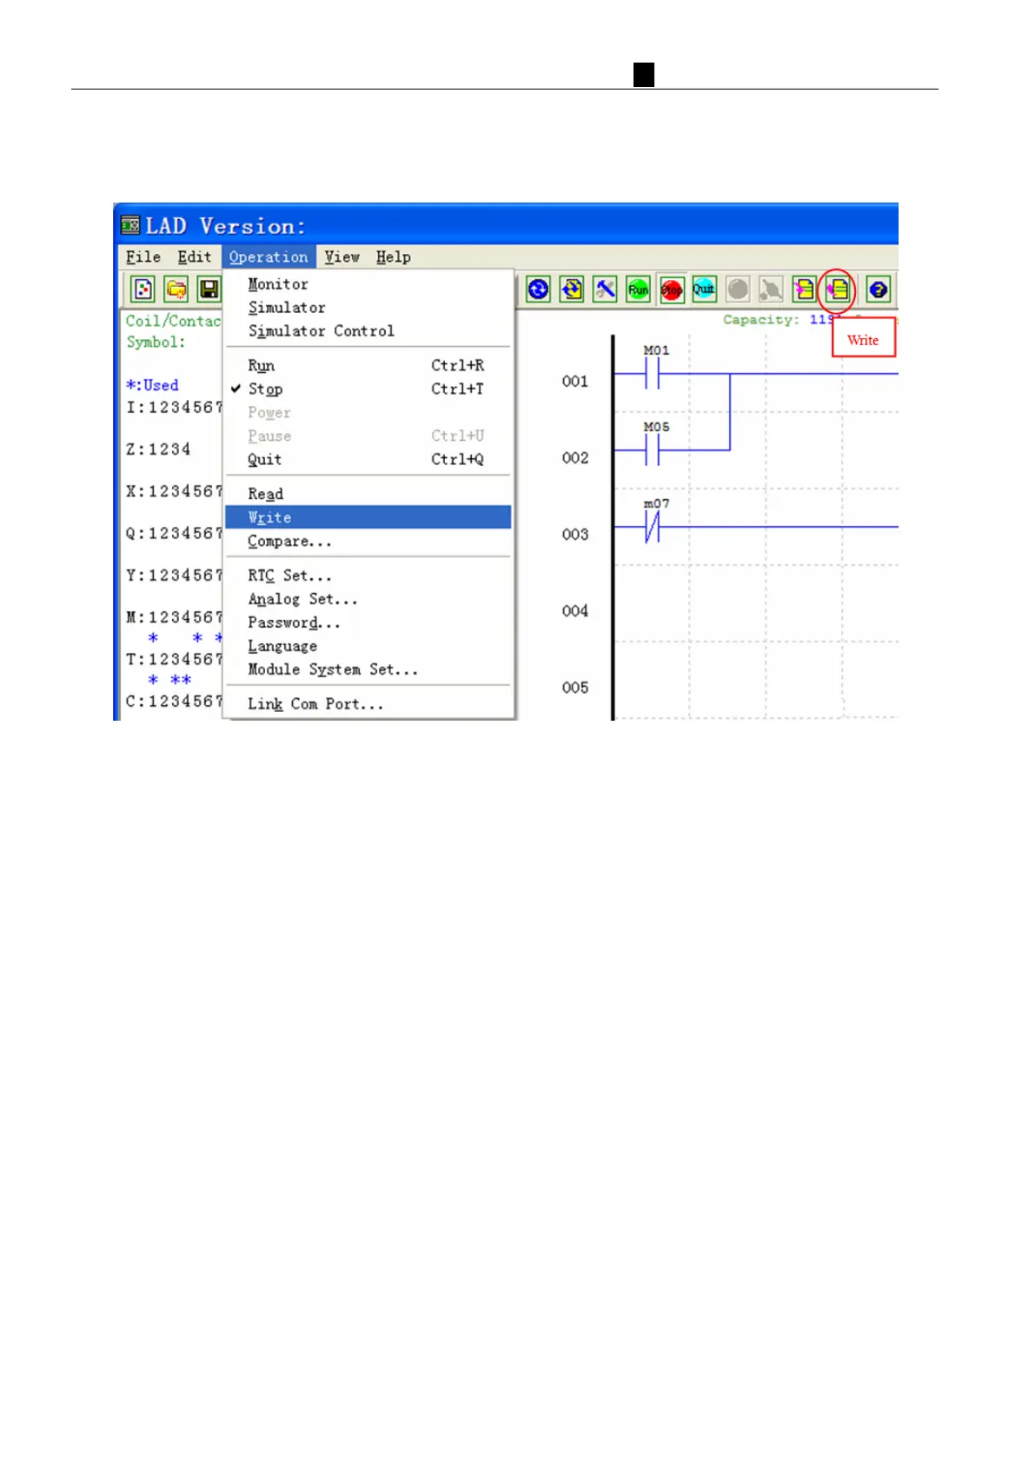This screenshot has width=1035, height=1464.
Task: Click the Write to module toolbar icon
Action: coord(837,289)
